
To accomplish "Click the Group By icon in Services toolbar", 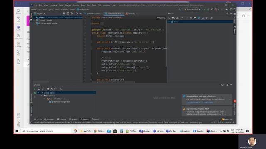I will pyautogui.click(x=48, y=89).
